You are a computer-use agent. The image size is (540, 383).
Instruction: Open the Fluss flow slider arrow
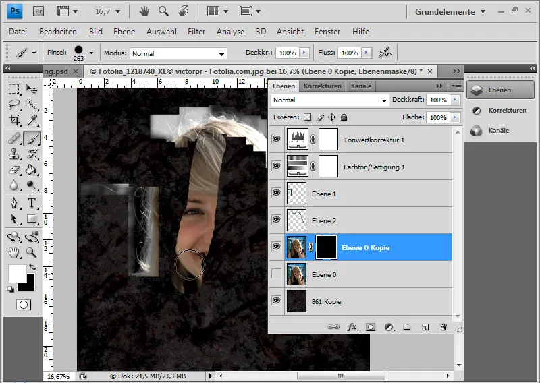(367, 53)
